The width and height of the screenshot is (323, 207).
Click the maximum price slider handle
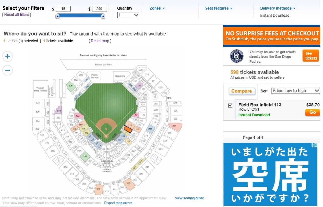tap(103, 17)
